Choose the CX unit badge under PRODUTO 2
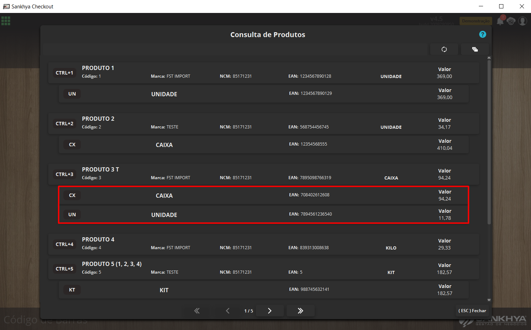 (72, 145)
